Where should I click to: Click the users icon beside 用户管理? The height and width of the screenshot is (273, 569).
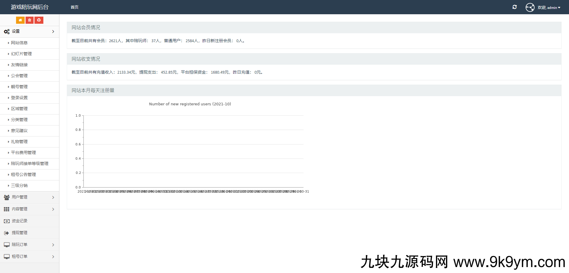7,197
